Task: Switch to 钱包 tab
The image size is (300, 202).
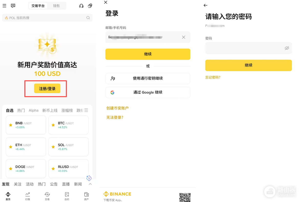Action: click(56, 6)
